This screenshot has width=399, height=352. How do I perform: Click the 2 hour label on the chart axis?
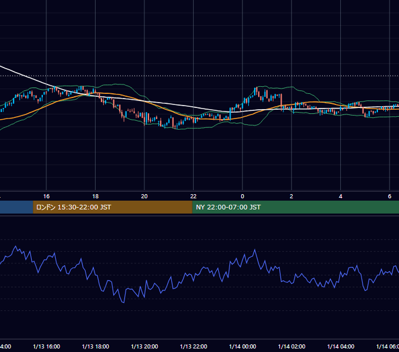292,197
